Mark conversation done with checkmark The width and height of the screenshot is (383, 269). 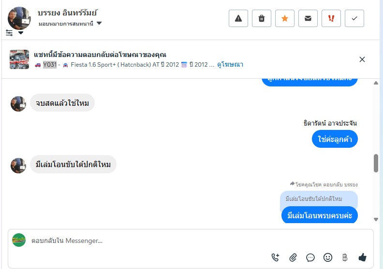tap(354, 18)
